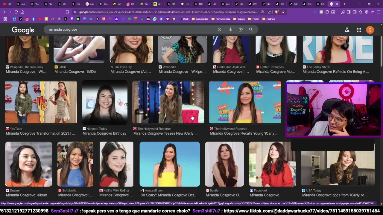This screenshot has height=215, width=383.
Task: Switch to the Instagram (1) tab
Action: (130, 4)
